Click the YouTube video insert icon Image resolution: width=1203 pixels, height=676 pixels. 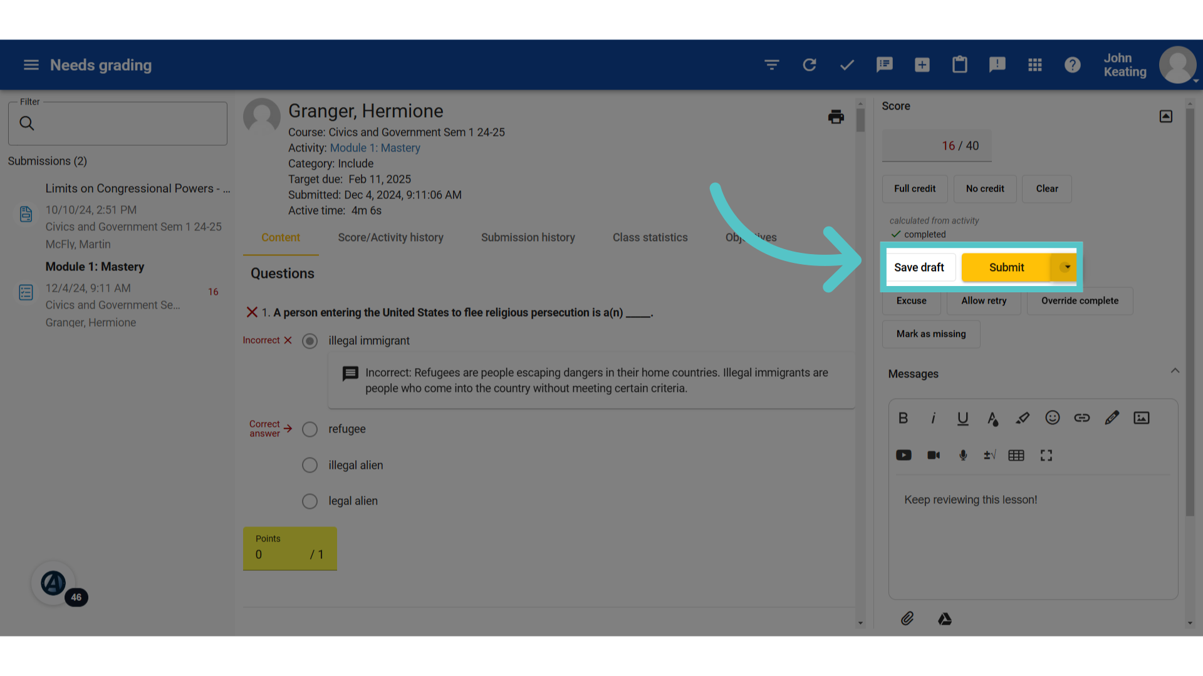click(x=904, y=455)
